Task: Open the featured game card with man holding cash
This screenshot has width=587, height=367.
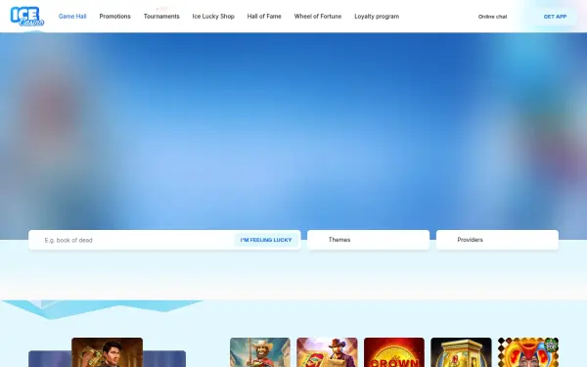Action: click(x=107, y=352)
